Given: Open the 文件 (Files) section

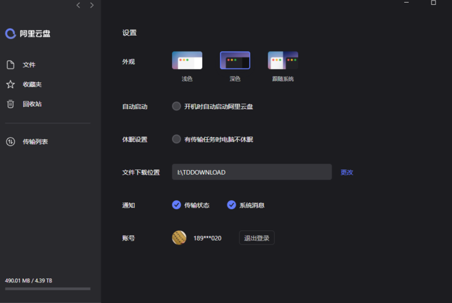Looking at the screenshot, I should coord(29,65).
